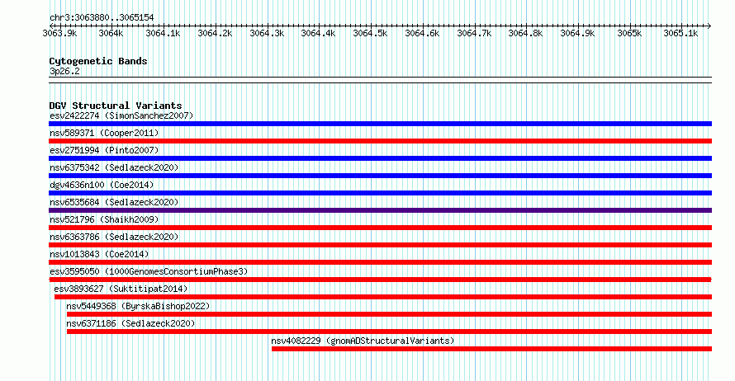Click the 3065.1k ruler label

(x=680, y=34)
